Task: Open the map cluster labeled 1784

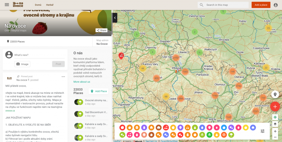Action: pyautogui.click(x=215, y=95)
